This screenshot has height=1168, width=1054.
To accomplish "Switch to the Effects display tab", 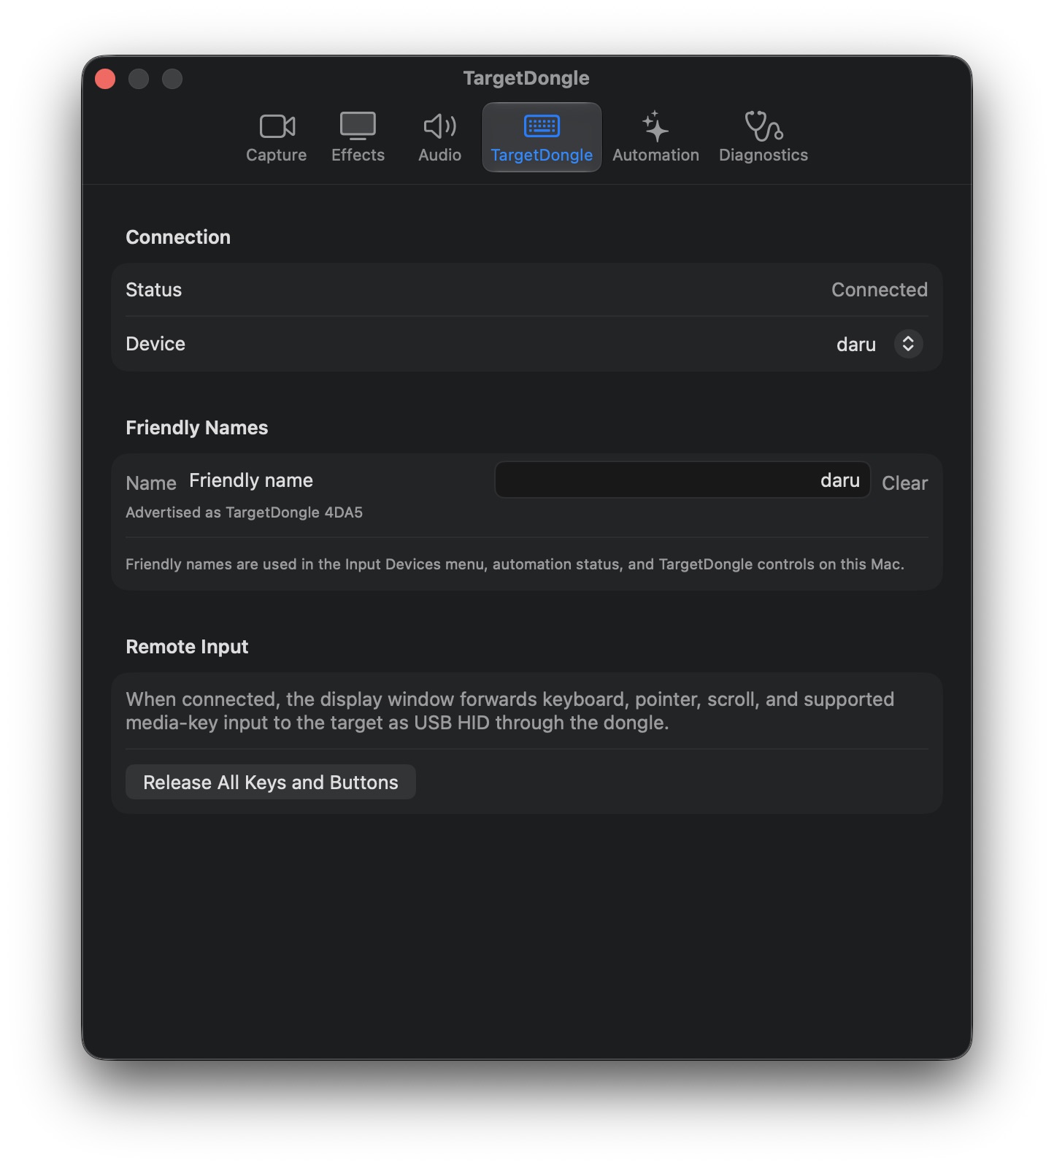I will pos(358,137).
